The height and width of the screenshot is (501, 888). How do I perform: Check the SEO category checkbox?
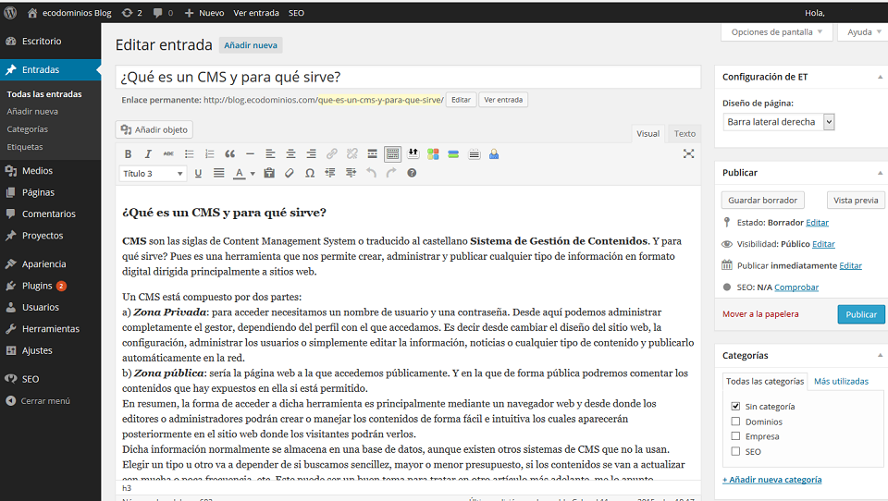[x=735, y=451]
